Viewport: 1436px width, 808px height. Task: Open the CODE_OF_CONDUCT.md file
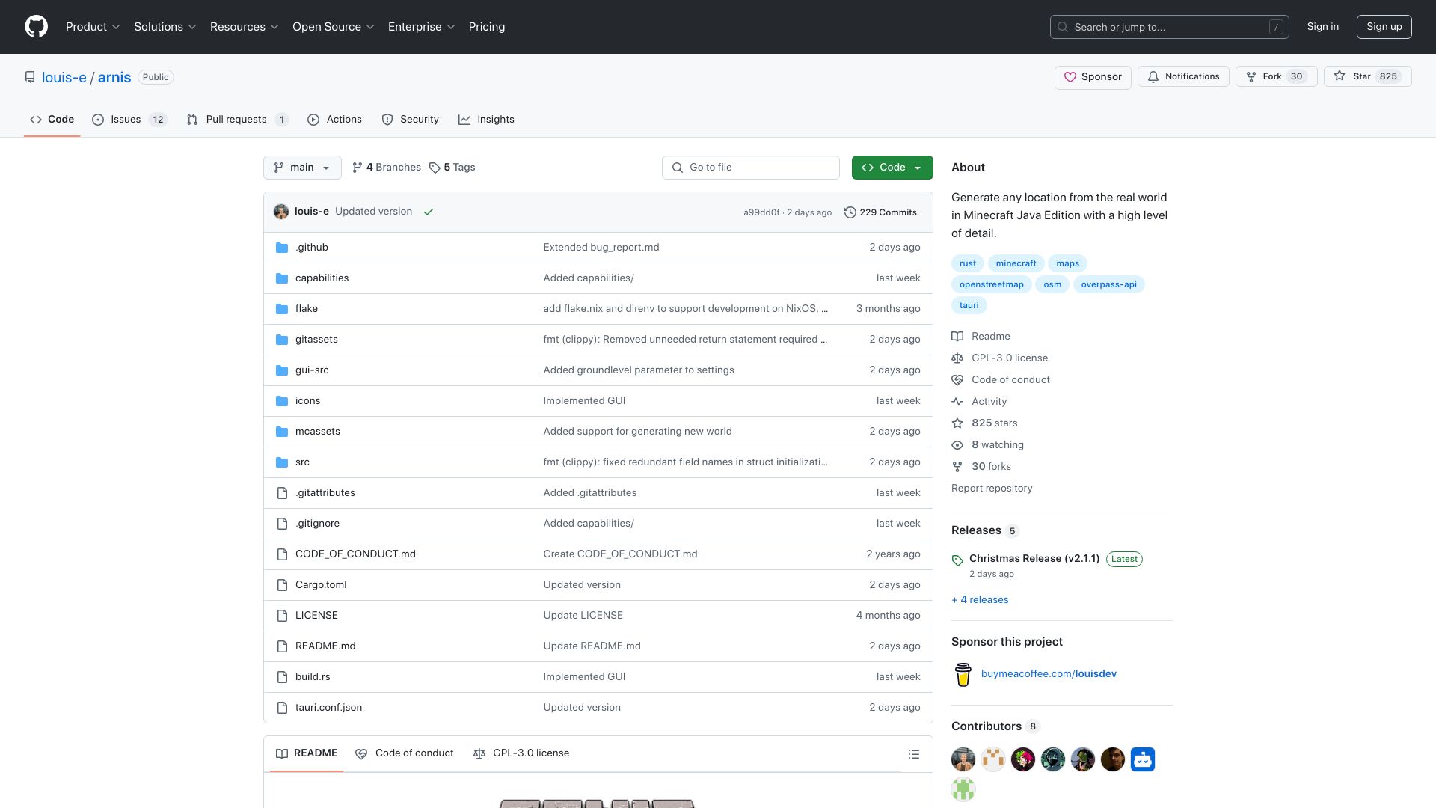click(355, 554)
